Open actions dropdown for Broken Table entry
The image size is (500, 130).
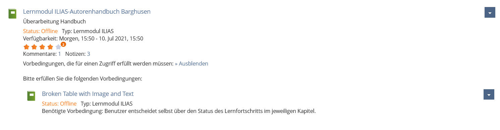(x=489, y=95)
